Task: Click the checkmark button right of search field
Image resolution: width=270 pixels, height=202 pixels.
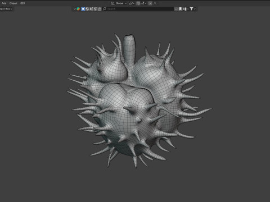Action: coord(176,9)
